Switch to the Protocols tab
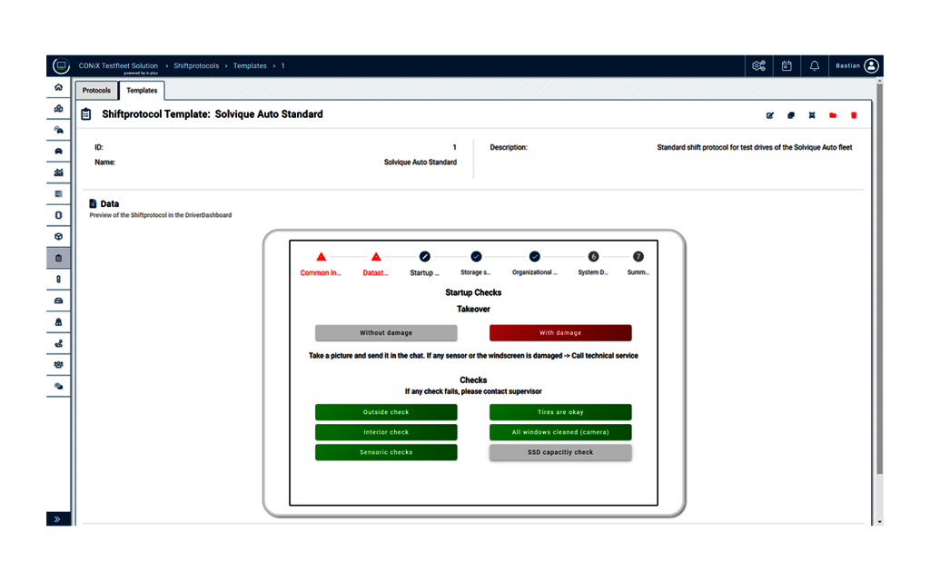930x581 pixels. tap(96, 91)
